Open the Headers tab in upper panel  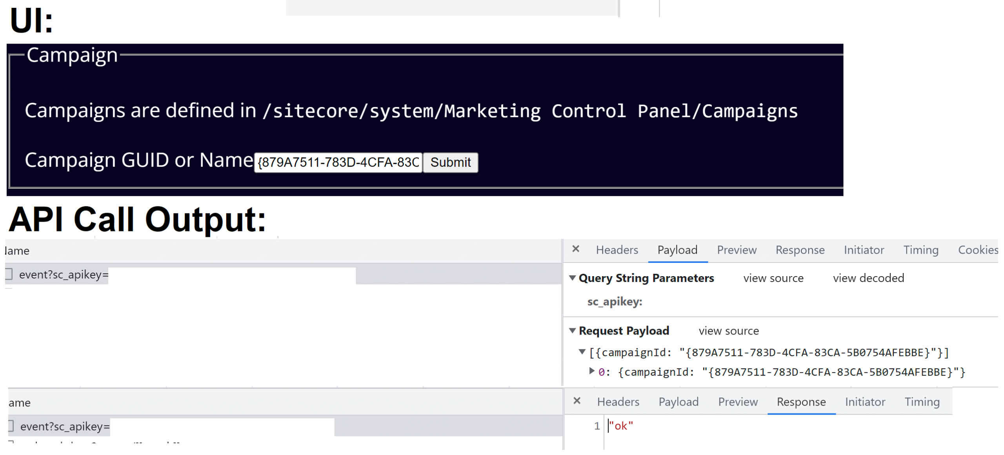click(x=617, y=250)
